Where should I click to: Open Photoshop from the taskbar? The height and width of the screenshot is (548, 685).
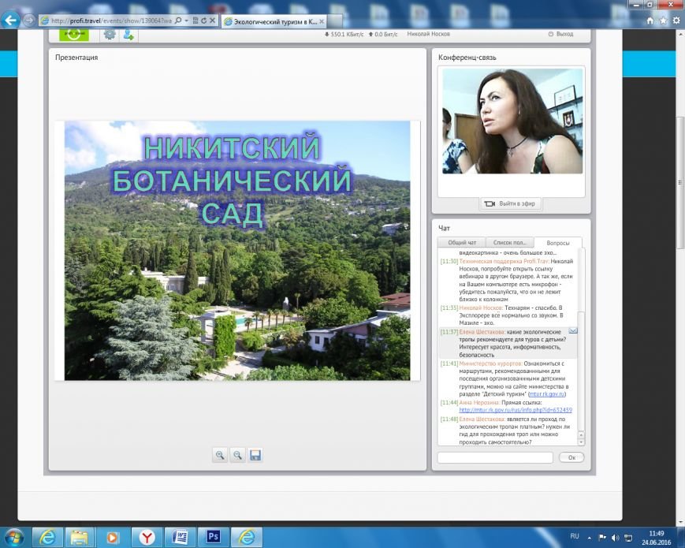point(213,537)
